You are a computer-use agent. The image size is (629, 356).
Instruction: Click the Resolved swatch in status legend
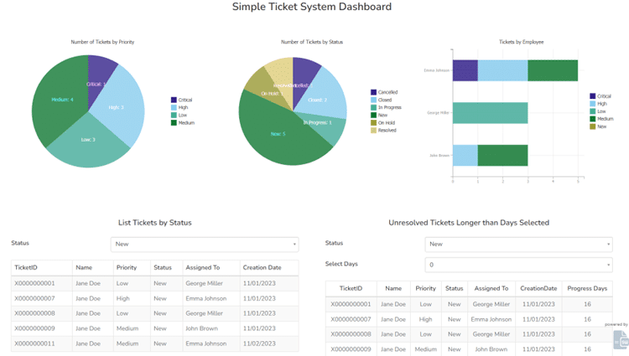pos(374,130)
